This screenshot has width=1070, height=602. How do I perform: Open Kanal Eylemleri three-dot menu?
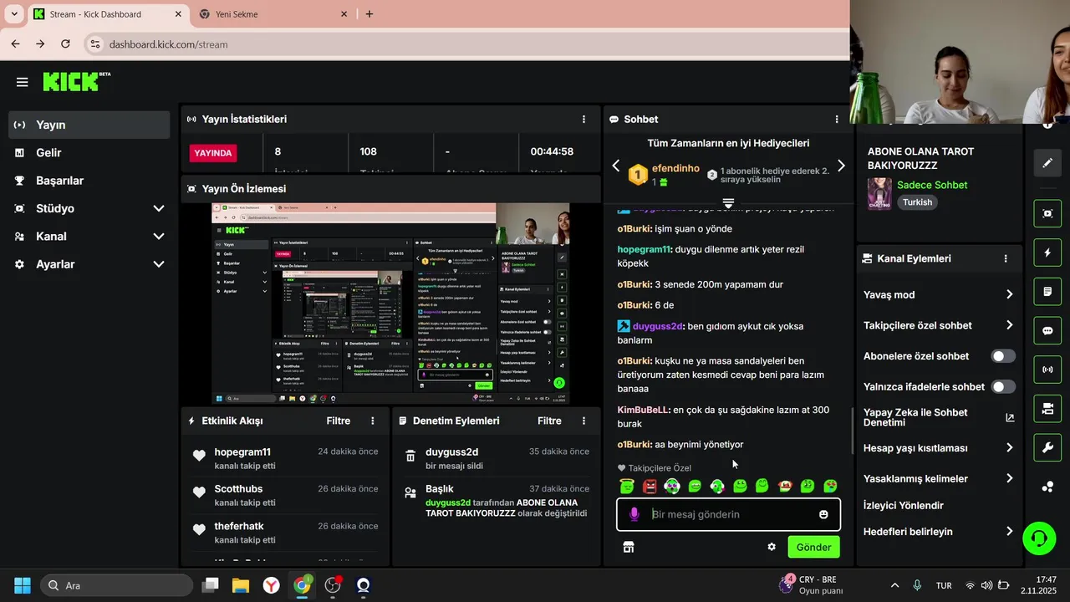tap(1006, 259)
